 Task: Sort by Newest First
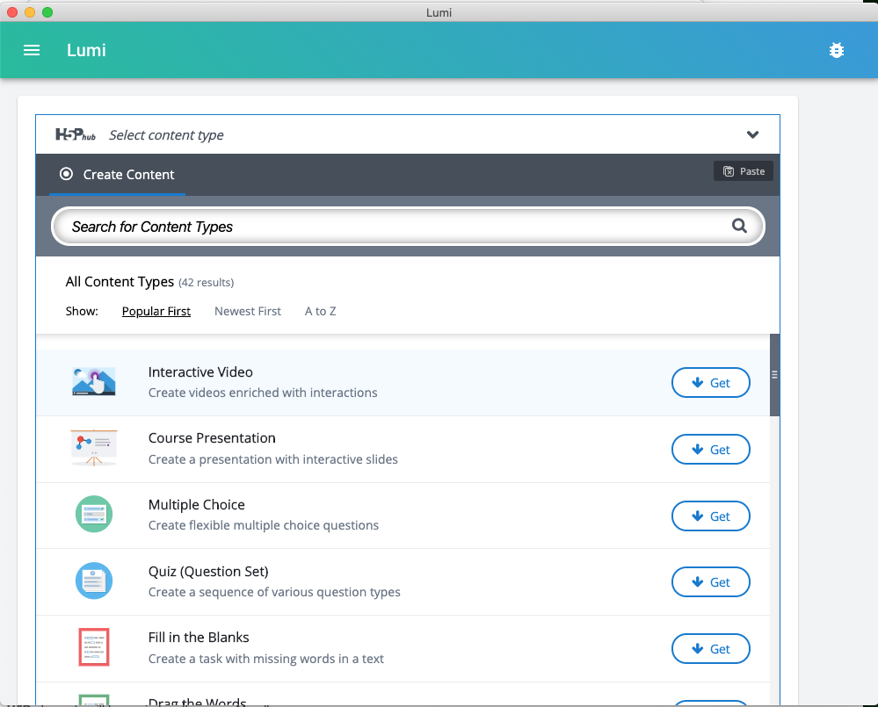[x=248, y=311]
